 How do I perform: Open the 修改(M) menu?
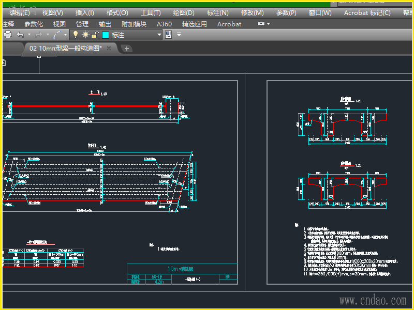(252, 13)
